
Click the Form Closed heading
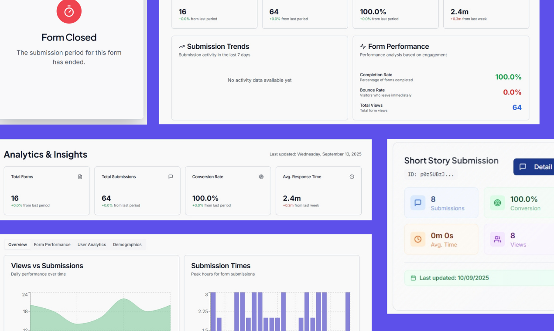(69, 37)
